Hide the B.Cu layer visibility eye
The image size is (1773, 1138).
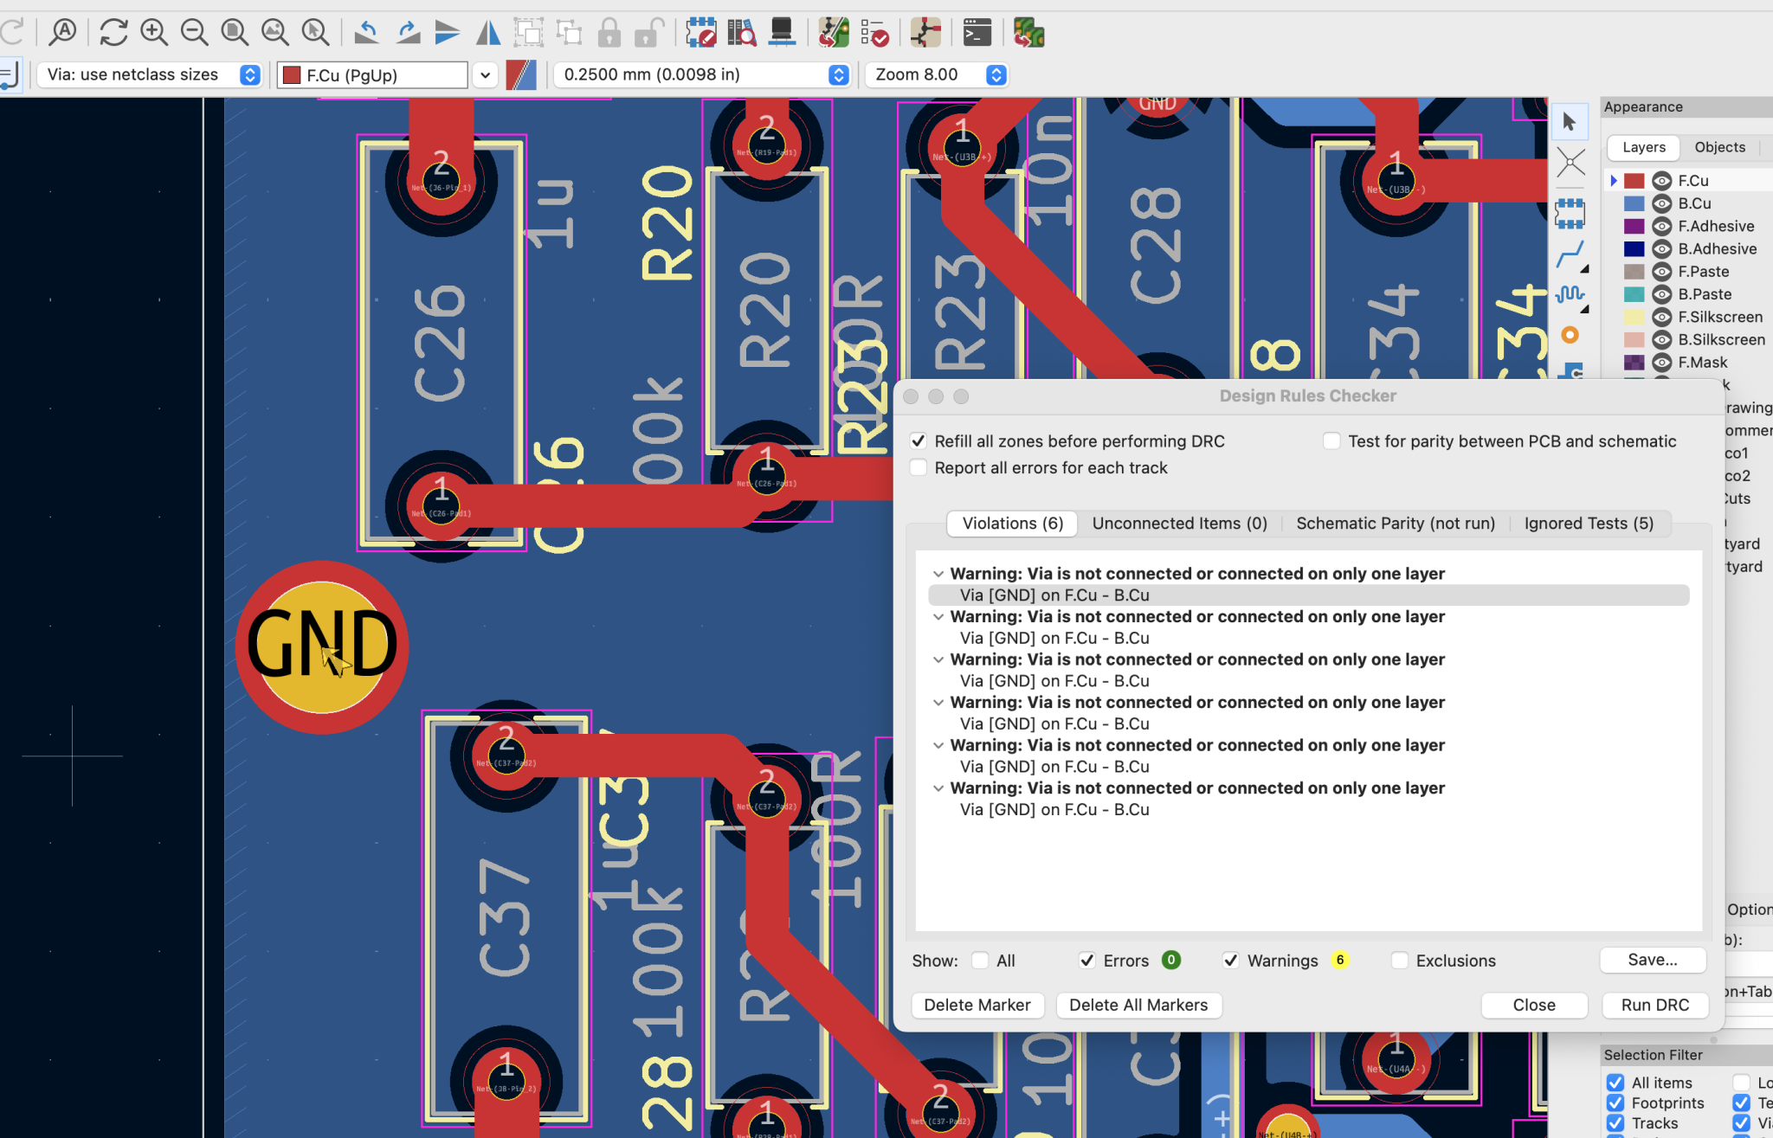[x=1661, y=203]
